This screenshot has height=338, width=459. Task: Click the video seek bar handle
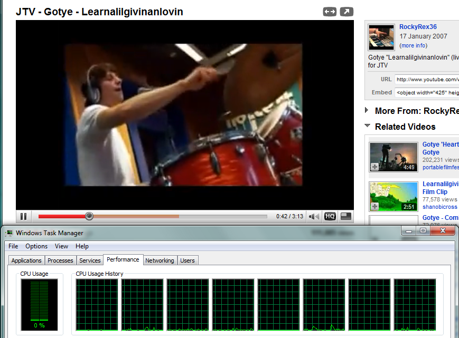89,216
